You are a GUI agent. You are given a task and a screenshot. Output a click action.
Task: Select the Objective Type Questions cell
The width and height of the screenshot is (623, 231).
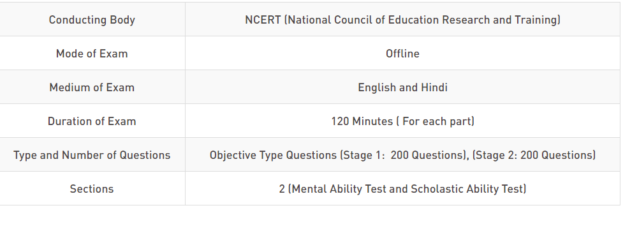tap(402, 154)
